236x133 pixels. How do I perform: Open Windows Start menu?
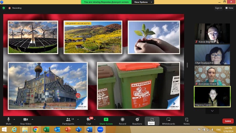[4, 129]
